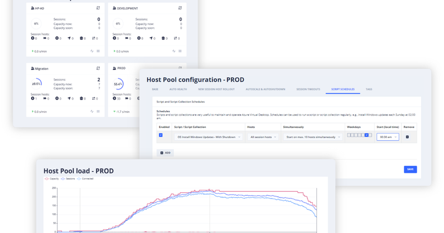Toggle the Capacity series in chart legend
The width and height of the screenshot is (444, 233).
click(x=52, y=179)
